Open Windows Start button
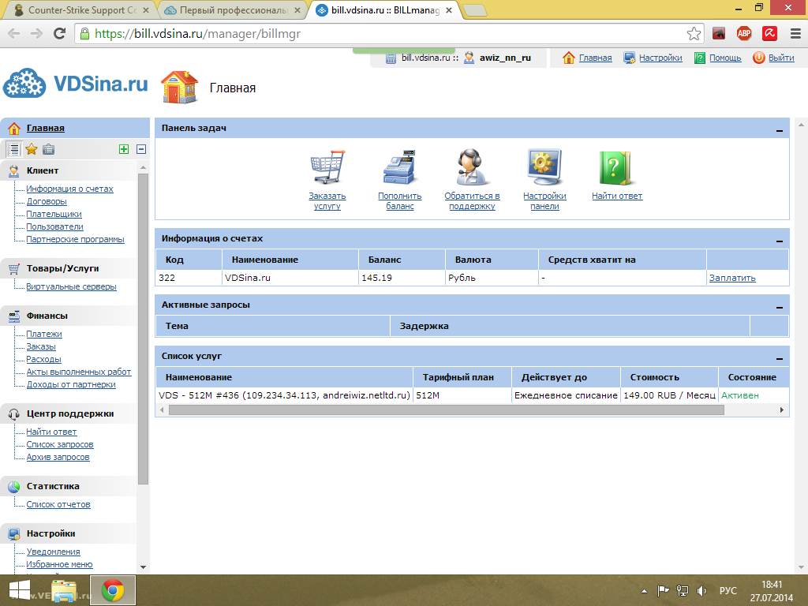This screenshot has height=606, width=808. [20, 590]
